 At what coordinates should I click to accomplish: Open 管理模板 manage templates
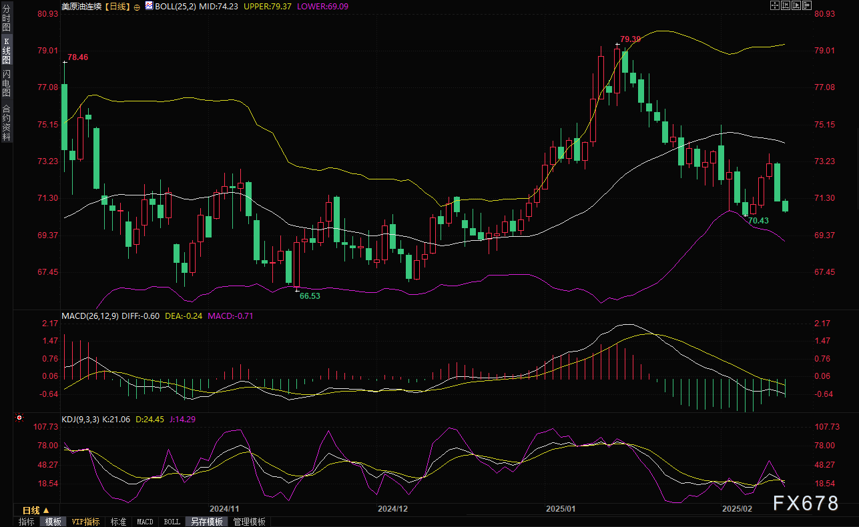click(x=249, y=522)
